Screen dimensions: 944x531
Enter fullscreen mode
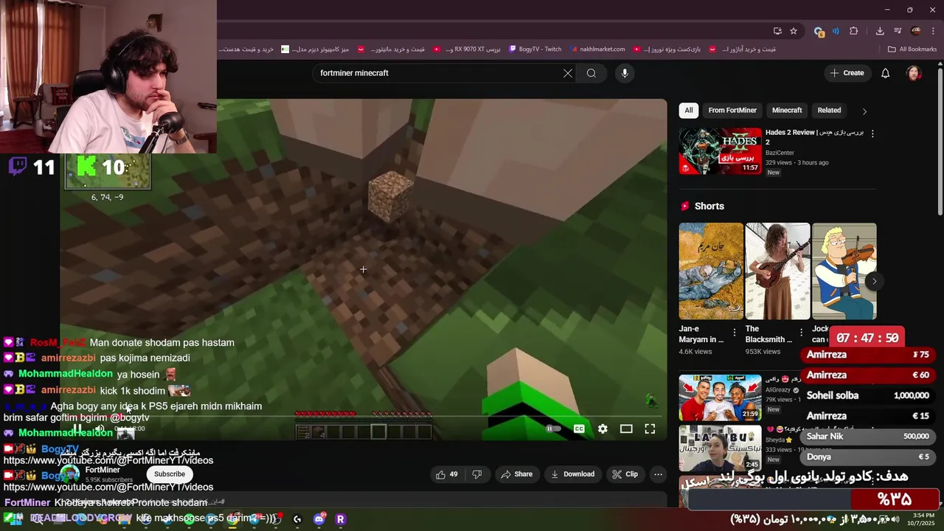coord(650,428)
